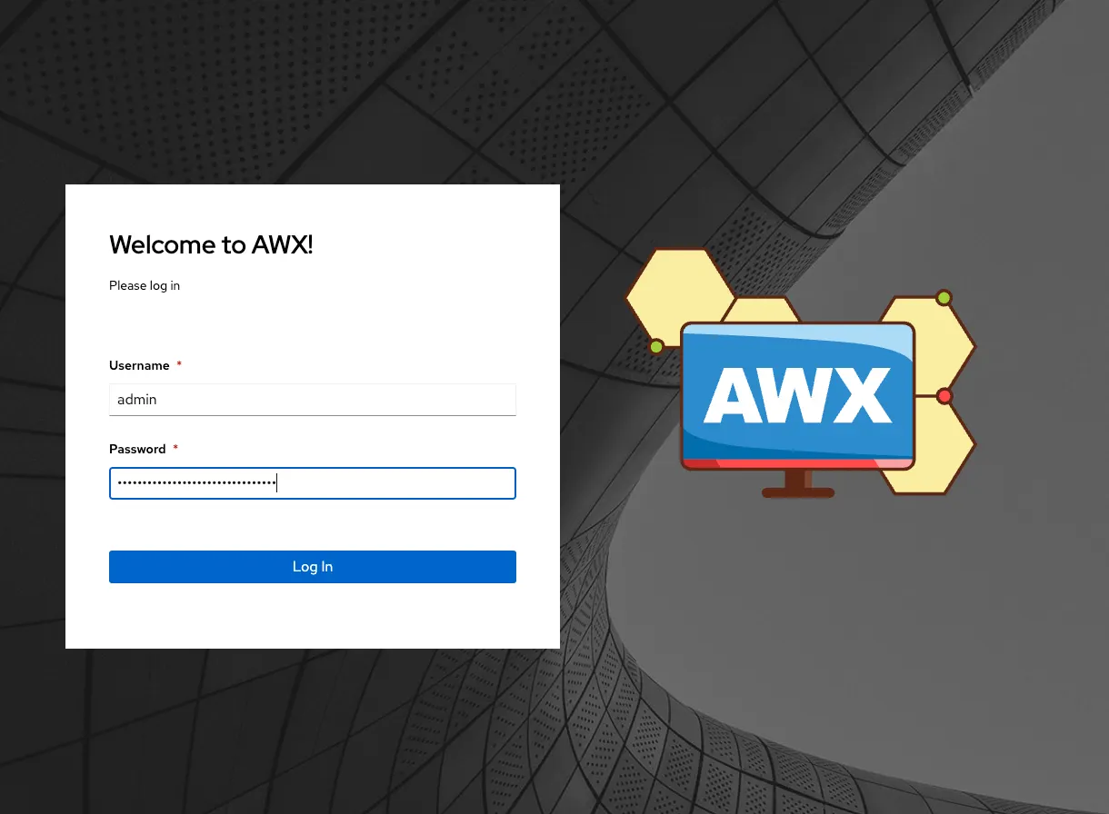Viewport: 1109px width, 814px height.
Task: Click the green dot on the left hexagon
Action: click(656, 346)
